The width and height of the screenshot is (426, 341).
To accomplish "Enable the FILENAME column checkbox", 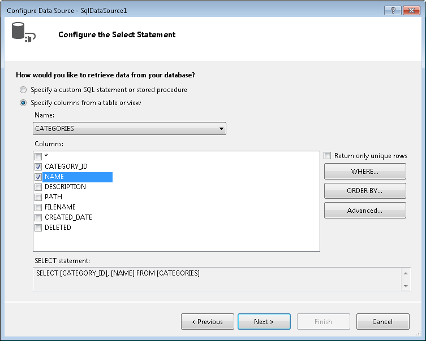I will pos(38,207).
